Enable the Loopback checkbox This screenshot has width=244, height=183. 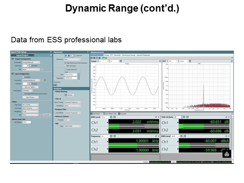tap(23, 77)
